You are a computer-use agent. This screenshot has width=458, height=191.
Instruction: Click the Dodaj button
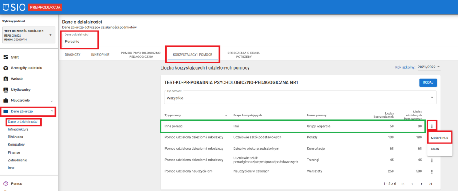coord(428,83)
